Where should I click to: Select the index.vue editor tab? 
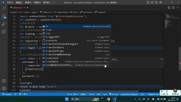pyautogui.click(x=19, y=8)
